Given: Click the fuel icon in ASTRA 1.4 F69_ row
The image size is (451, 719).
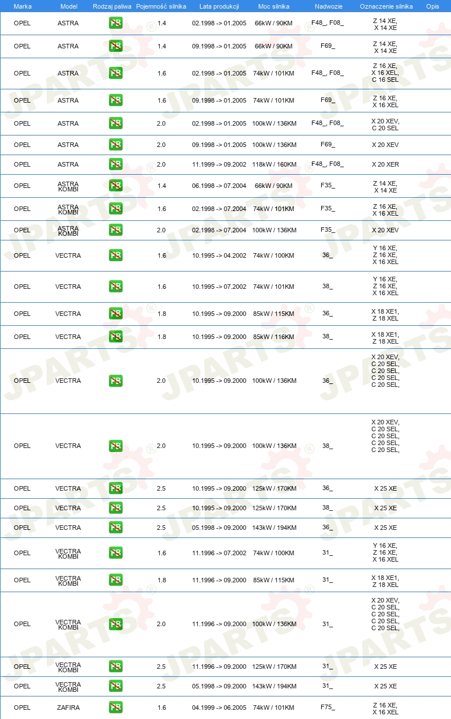Looking at the screenshot, I should tap(115, 46).
